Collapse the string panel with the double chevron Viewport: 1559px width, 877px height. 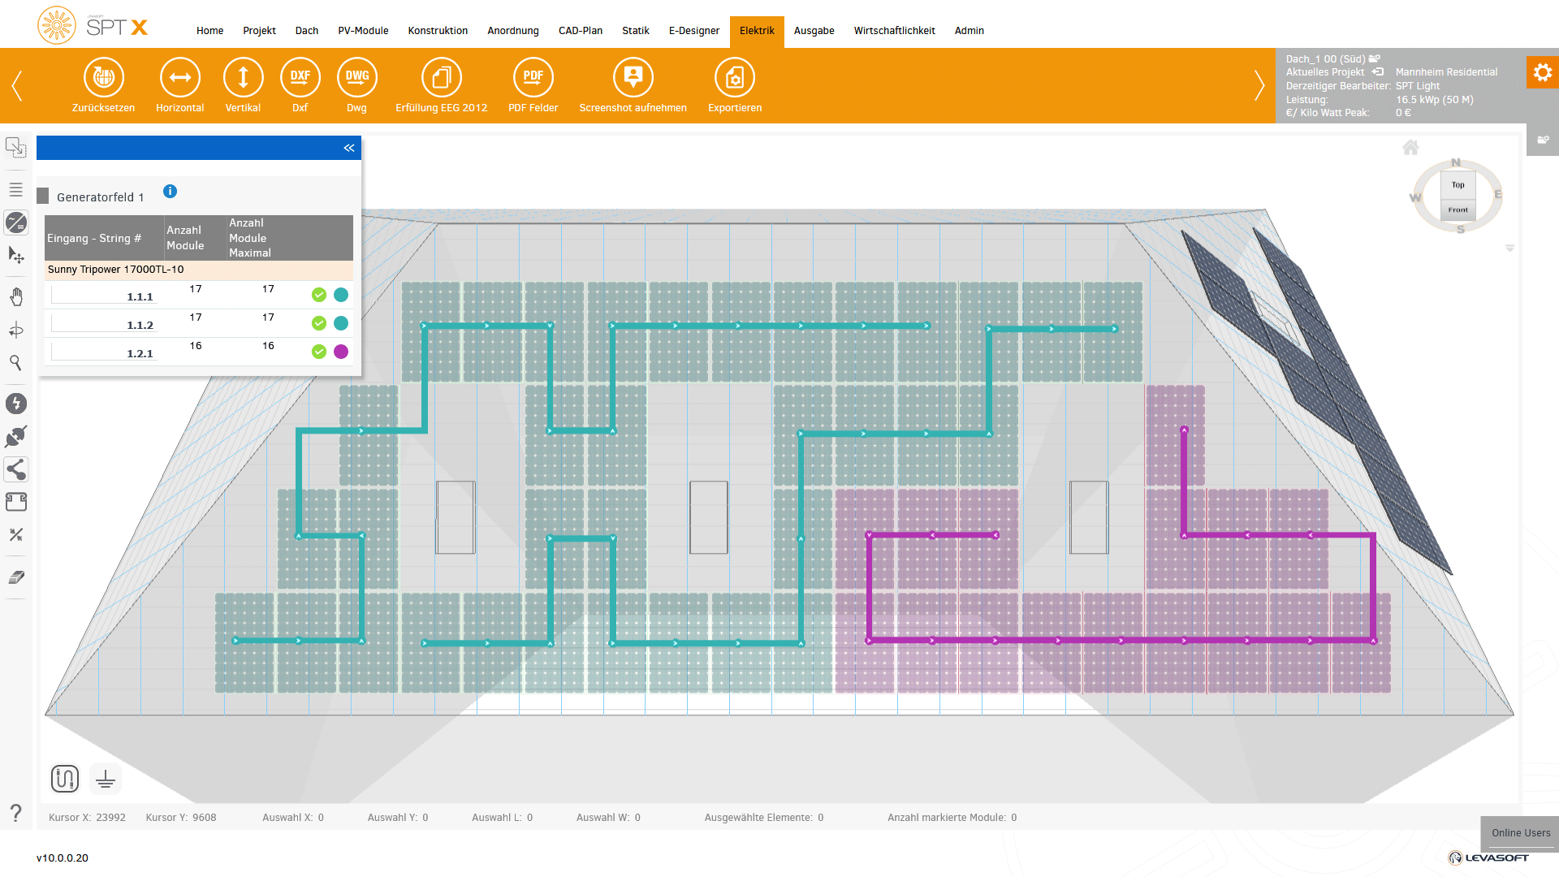(349, 148)
